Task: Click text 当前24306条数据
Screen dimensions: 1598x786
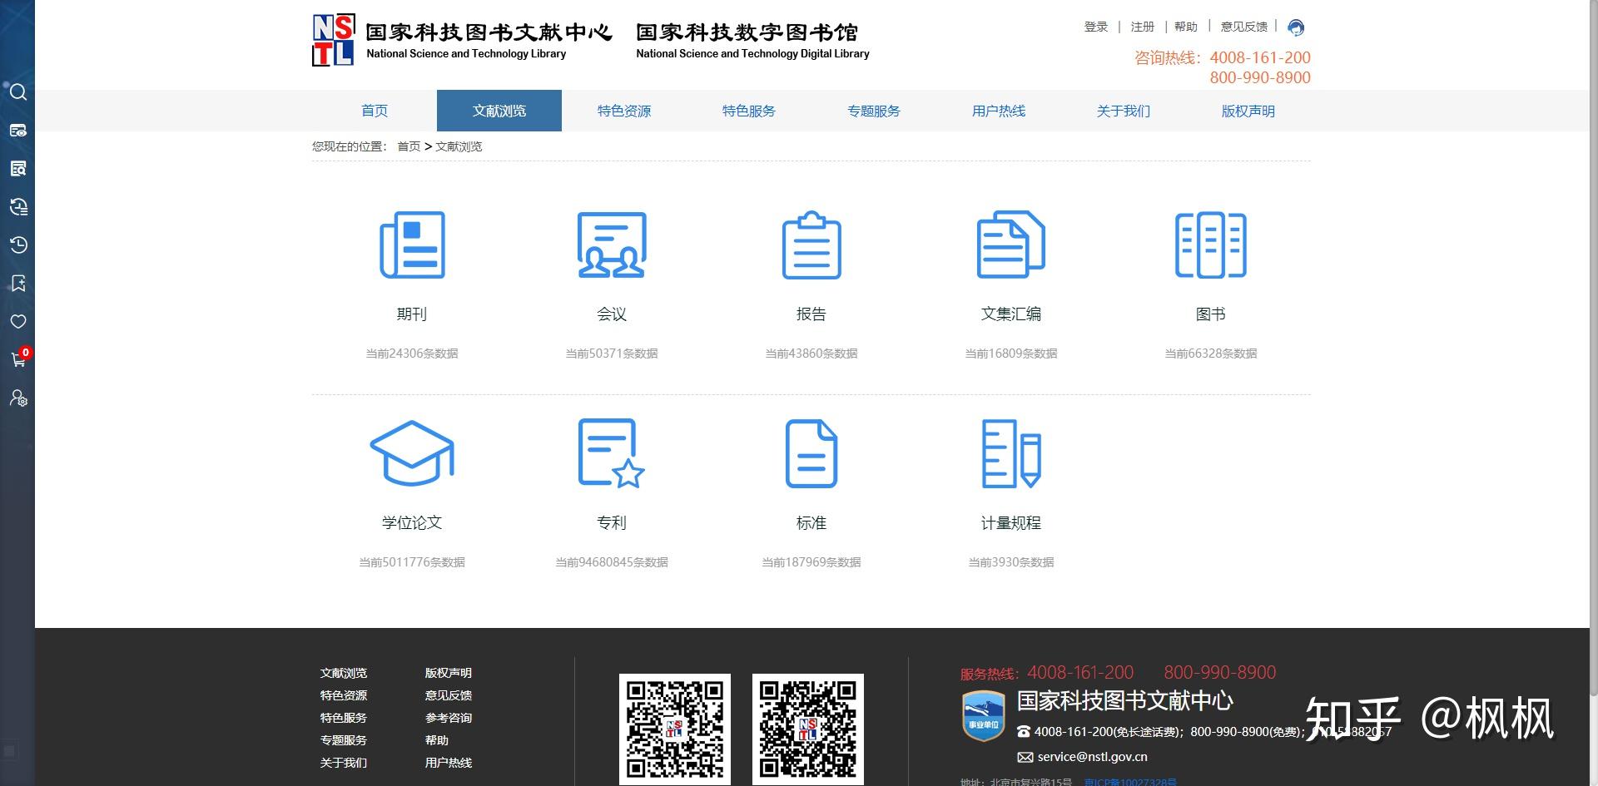Action: point(412,353)
